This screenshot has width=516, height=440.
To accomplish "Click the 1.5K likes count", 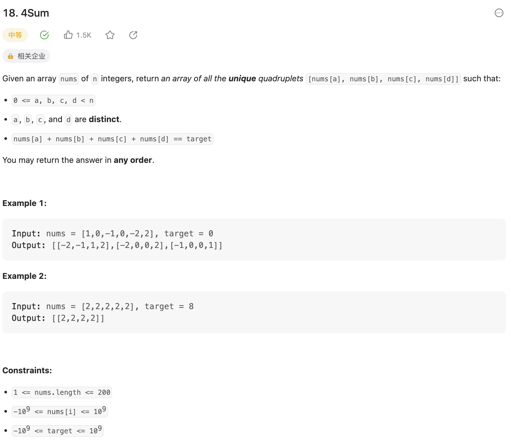I will [x=84, y=35].
